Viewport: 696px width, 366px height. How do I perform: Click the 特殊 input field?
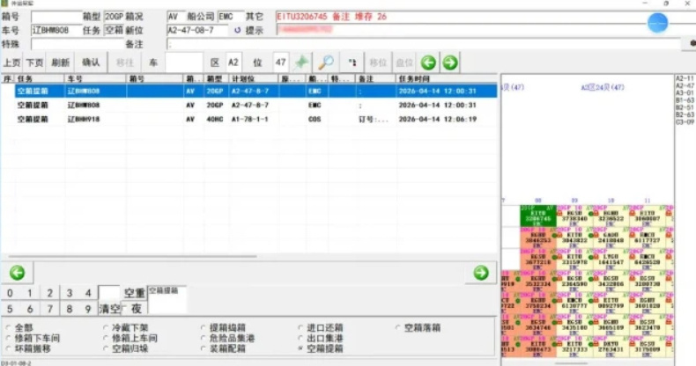coord(77,44)
